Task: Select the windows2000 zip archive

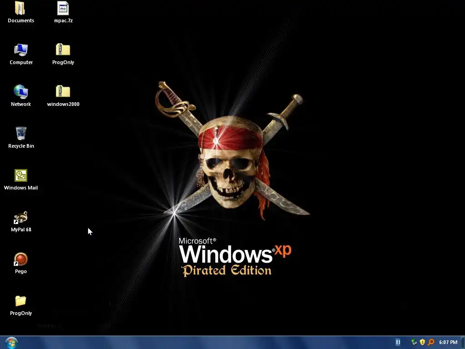Action: coord(63,96)
